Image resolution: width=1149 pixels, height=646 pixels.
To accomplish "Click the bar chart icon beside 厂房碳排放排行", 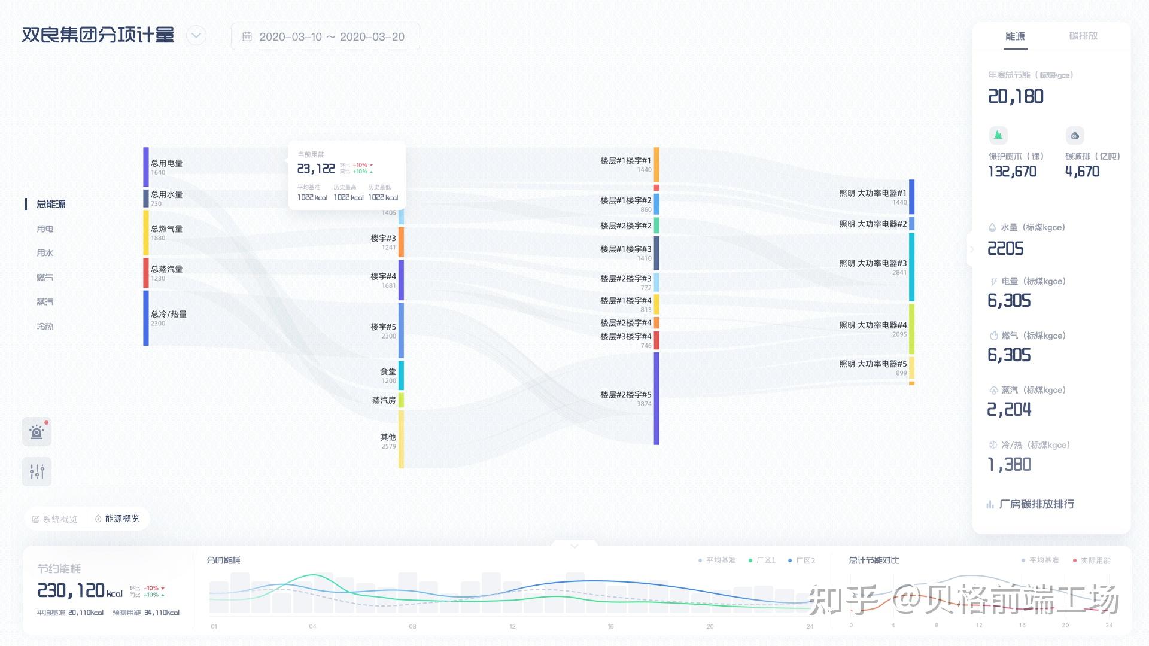I will [990, 504].
